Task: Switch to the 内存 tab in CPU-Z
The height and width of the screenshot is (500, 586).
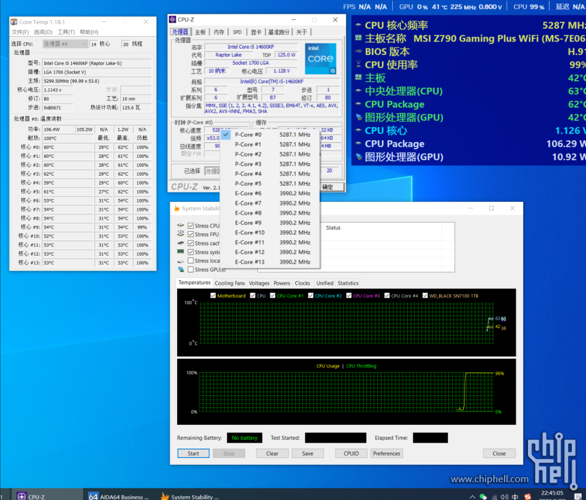Action: coord(219,32)
